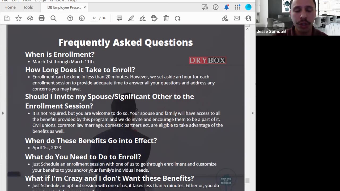Open the help question mark icon

tap(216, 7)
